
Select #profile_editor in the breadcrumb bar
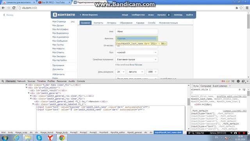(118, 132)
